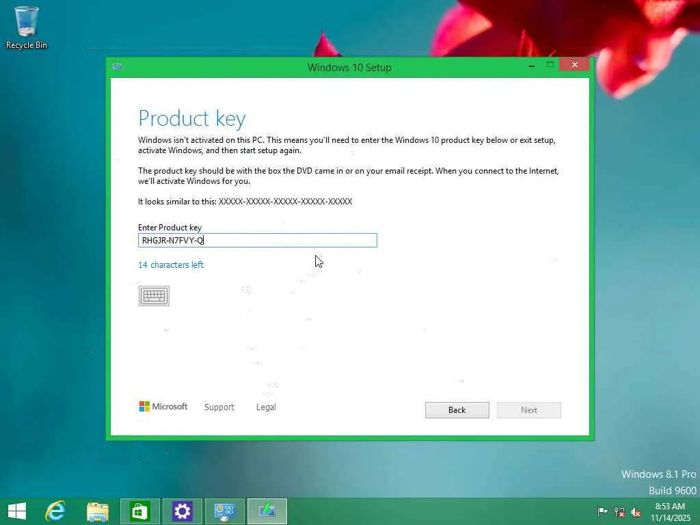
Task: Close the Windows 10 Setup window
Action: coord(574,65)
